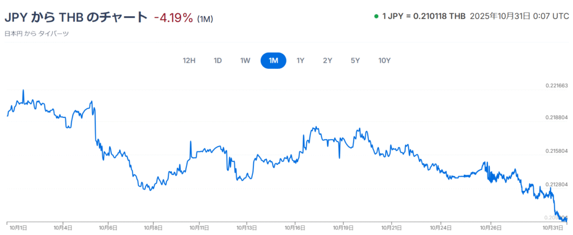Click the 日本円 から タイバーツ subtitle
573x235 pixels.
coord(36,34)
